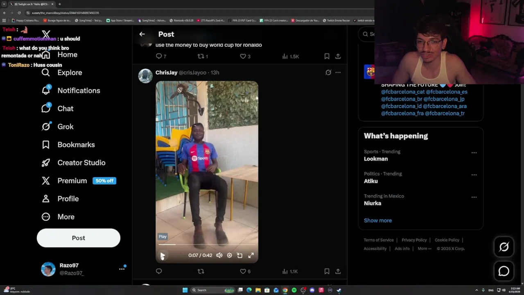524x295 pixels.
Task: Repost the upper post with 1 repost
Action: [203, 56]
